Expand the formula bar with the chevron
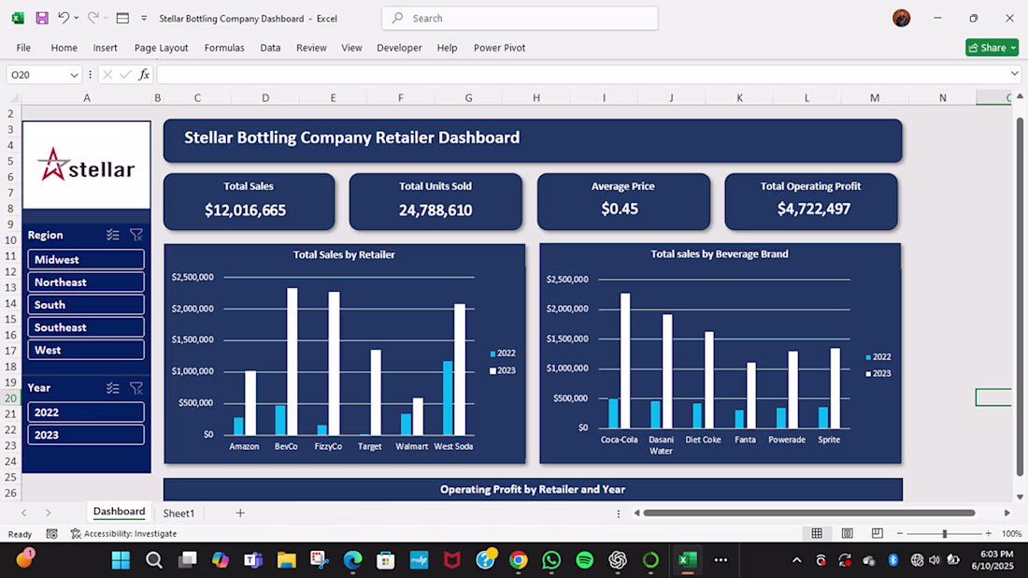Viewport: 1028px width, 578px height. pos(1014,74)
